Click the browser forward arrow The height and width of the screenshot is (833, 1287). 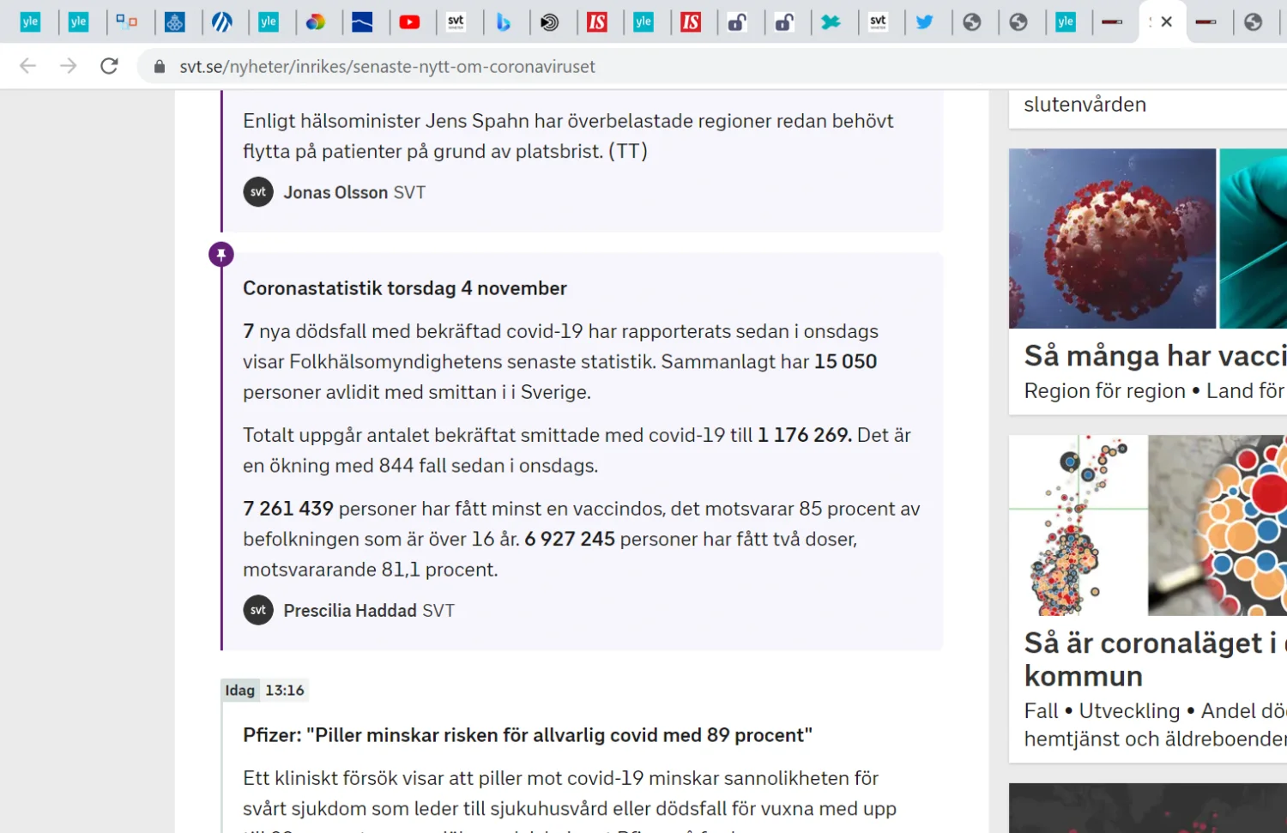pyautogui.click(x=69, y=66)
